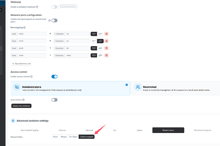The image size is (220, 146).
Task: Remove the container port 80 mapping
Action: coord(106,48)
